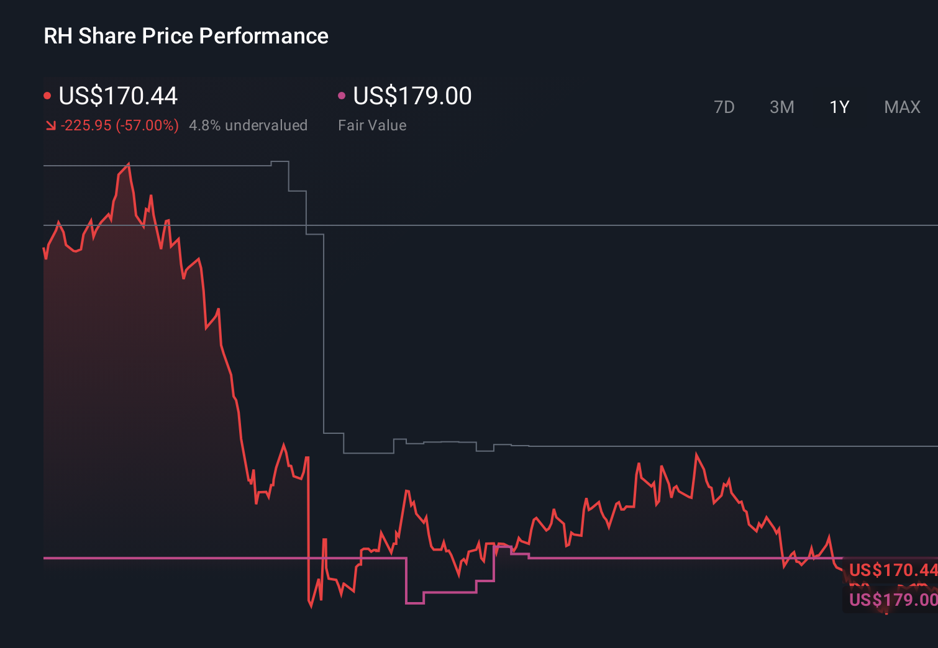This screenshot has height=648, width=938.
Task: Click the US$179.00 fair value tag on chart edge
Action: (x=891, y=600)
